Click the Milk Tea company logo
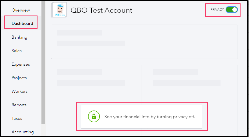 59,10
